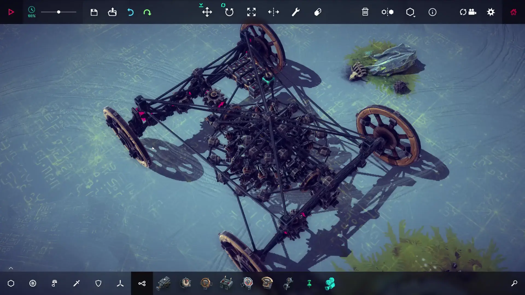The image size is (525, 295).
Task: Select the paint skin tool
Action: tap(318, 12)
